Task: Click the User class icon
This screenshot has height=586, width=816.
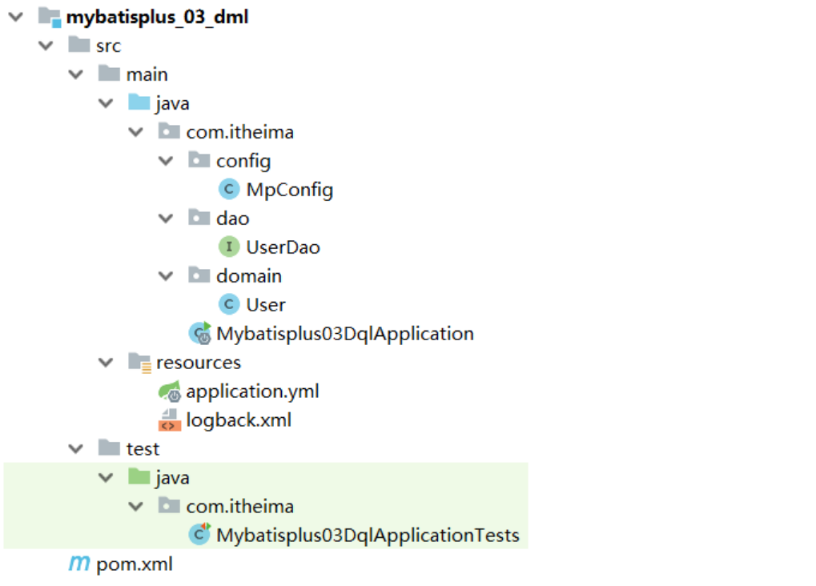Action: [229, 304]
